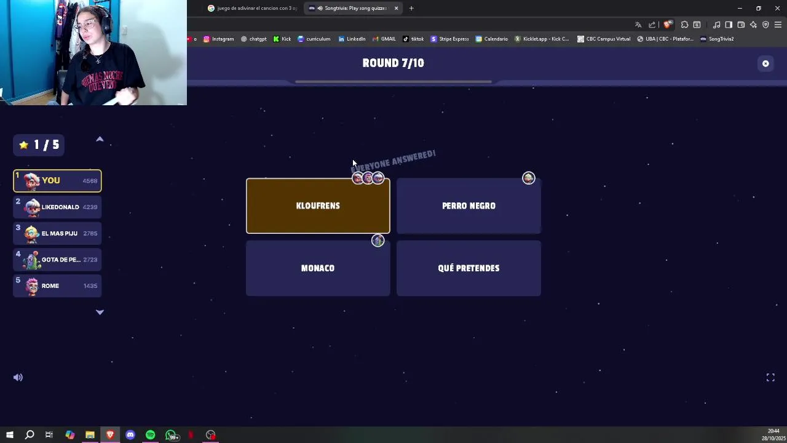
Task: Select ROME player in leaderboard
Action: click(57, 286)
